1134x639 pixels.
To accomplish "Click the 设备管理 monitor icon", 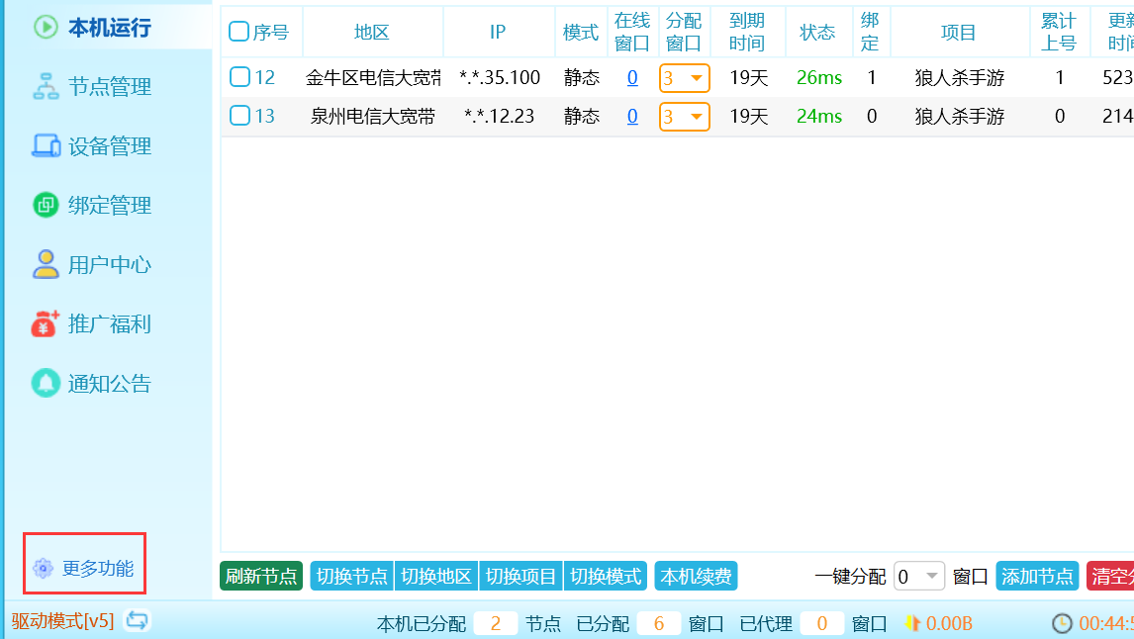I will tap(46, 146).
